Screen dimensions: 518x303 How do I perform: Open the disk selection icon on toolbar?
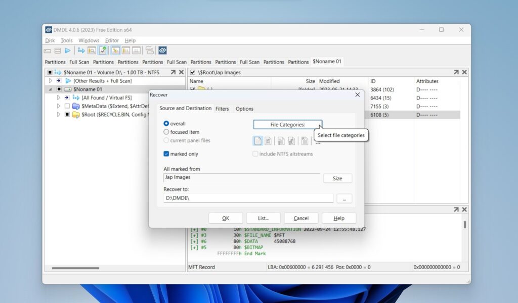pyautogui.click(x=47, y=50)
